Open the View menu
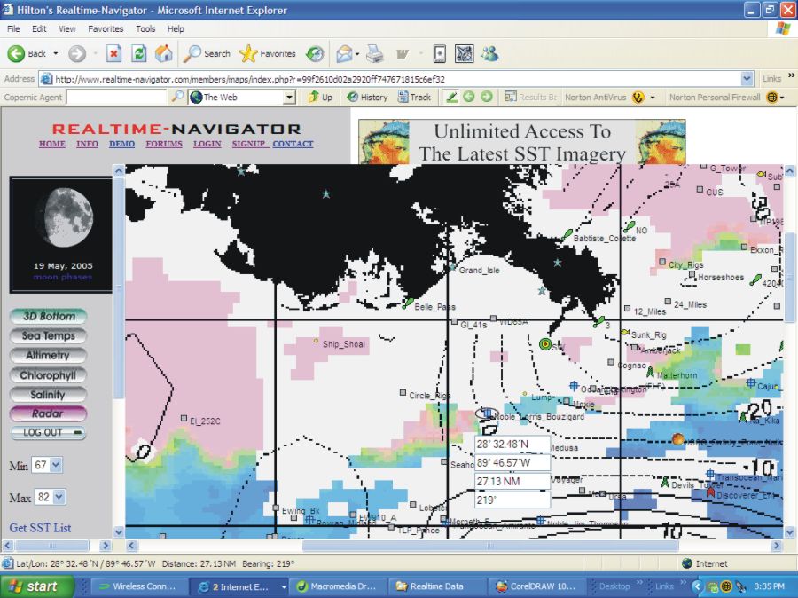 (67, 29)
